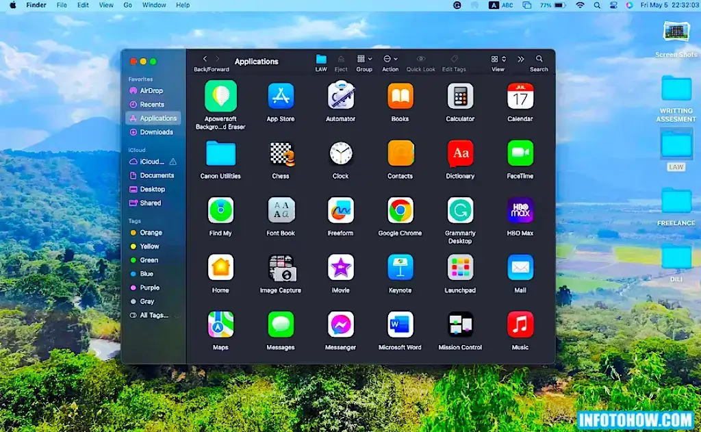Launch the FaceTime app
Screen dimensions: 701x432
pos(520,153)
